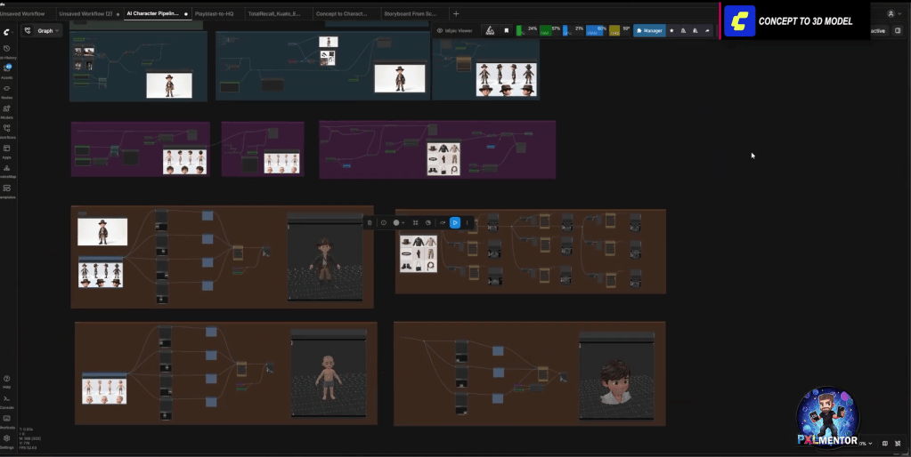The image size is (911, 457).
Task: Add a new workflow tab with plus
Action: [456, 13]
